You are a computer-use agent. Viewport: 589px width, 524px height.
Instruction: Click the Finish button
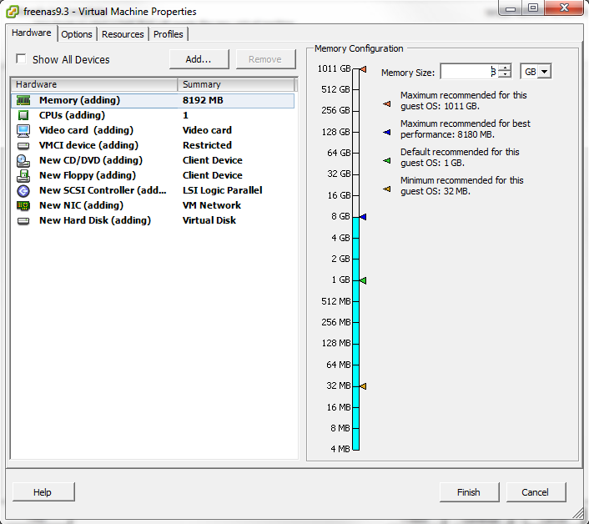click(469, 492)
